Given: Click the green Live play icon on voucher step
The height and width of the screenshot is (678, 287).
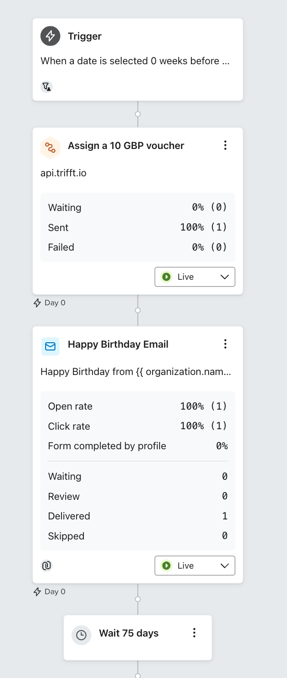Looking at the screenshot, I should click(166, 277).
